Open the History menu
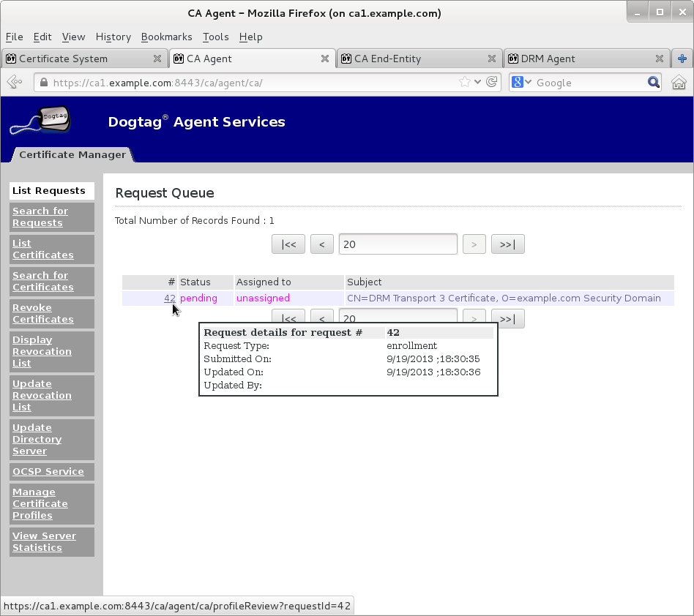This screenshot has height=616, width=694. point(113,37)
